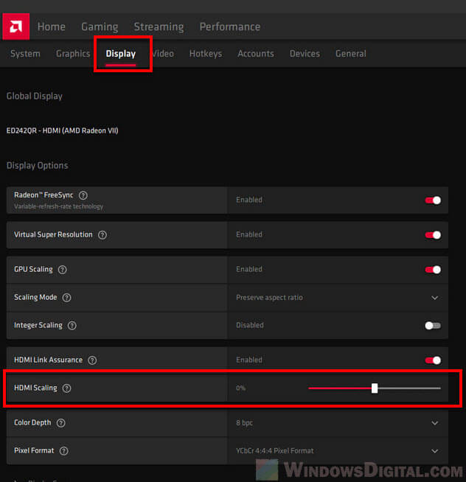The image size is (466, 482).
Task: Click Variable-refresh-rate technology subtitle
Action: (x=58, y=206)
